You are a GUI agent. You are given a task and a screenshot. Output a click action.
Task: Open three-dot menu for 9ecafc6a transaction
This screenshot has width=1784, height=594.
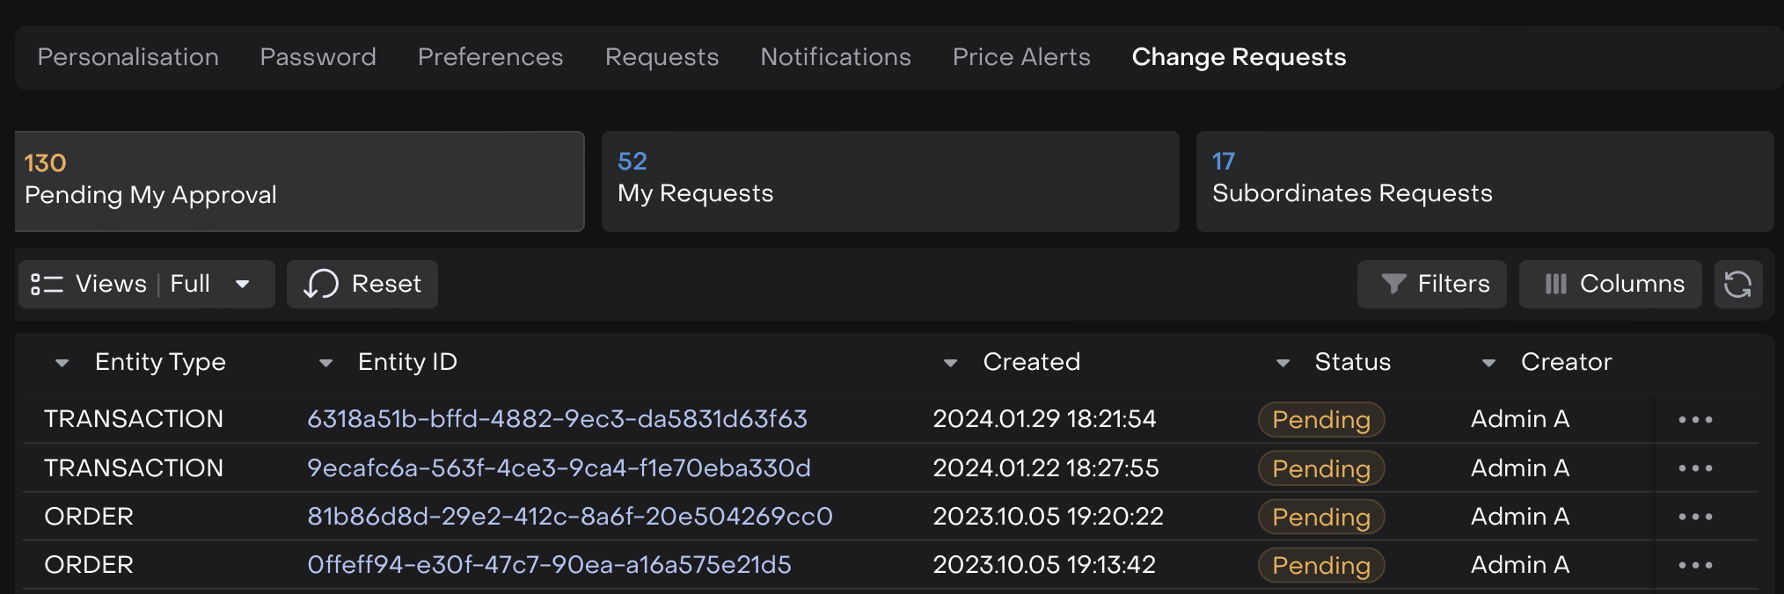coord(1694,468)
